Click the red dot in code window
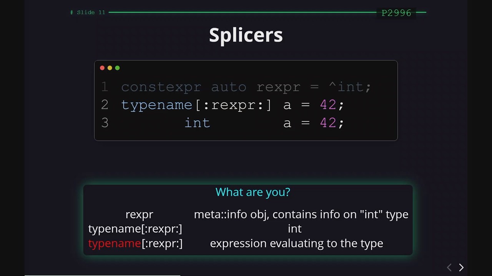This screenshot has height=276, width=492. coord(102,68)
